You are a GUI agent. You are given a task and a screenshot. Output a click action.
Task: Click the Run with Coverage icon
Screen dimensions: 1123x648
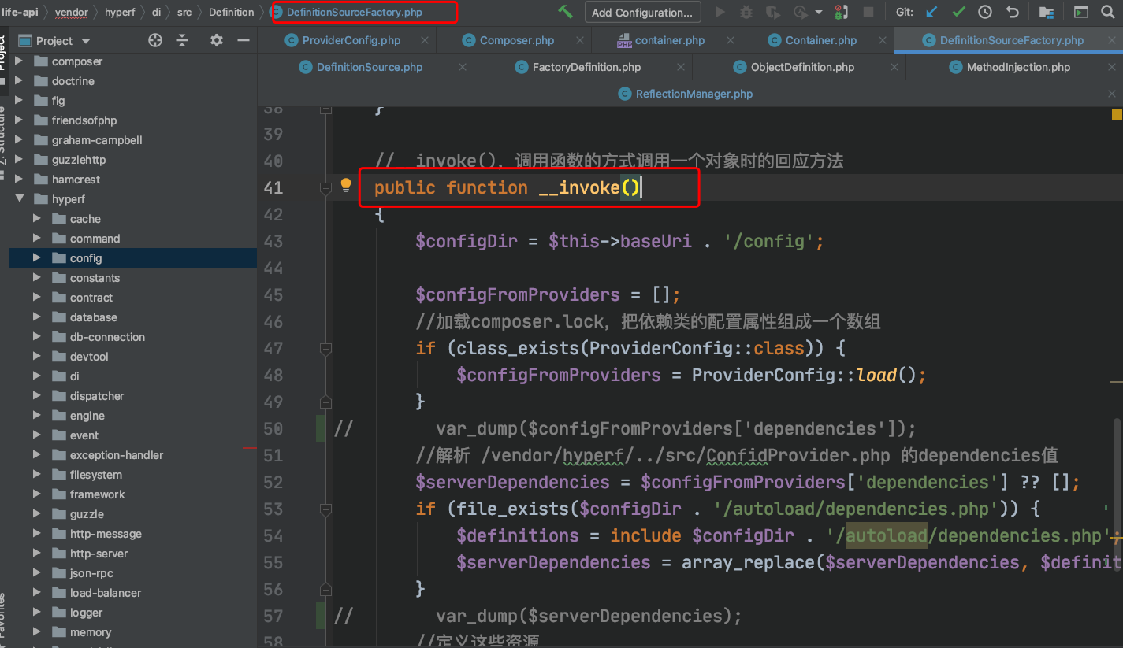(773, 12)
